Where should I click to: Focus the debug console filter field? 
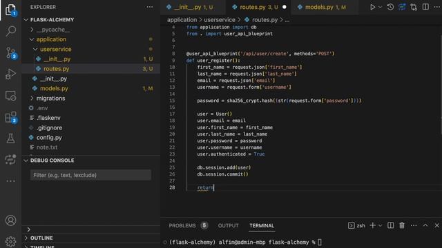90,175
